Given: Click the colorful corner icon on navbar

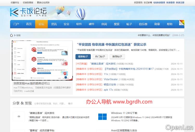Looking at the screenshot, I should 182,22.
